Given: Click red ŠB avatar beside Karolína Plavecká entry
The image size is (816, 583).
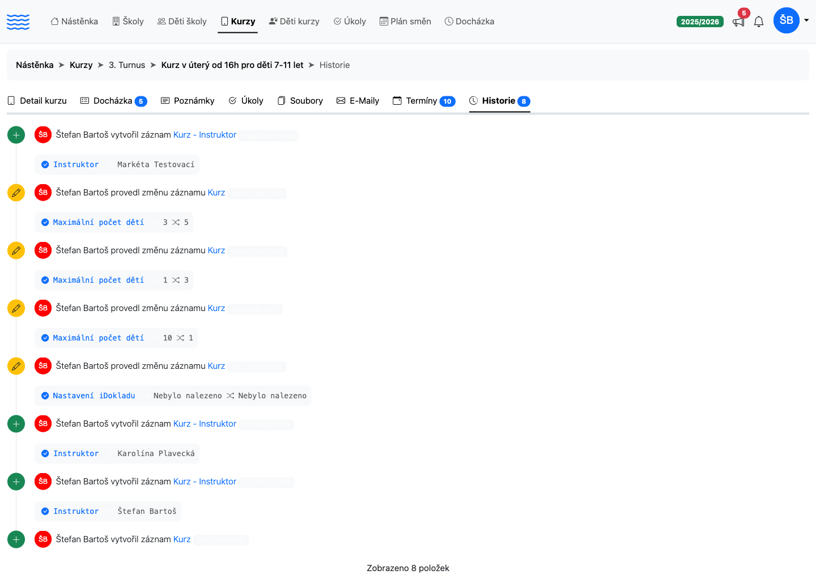Looking at the screenshot, I should click(43, 424).
